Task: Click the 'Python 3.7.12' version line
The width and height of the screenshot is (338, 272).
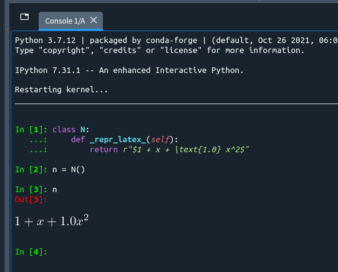Action: pos(176,41)
